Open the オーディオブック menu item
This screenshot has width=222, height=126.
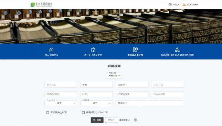(x=93, y=55)
